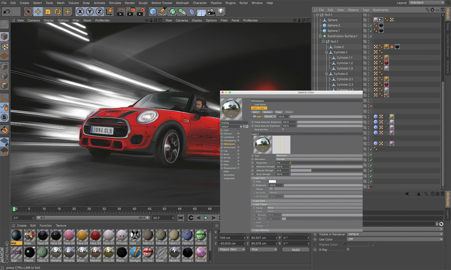
Task: Adjust the Roughness slider
Action: 327,163
